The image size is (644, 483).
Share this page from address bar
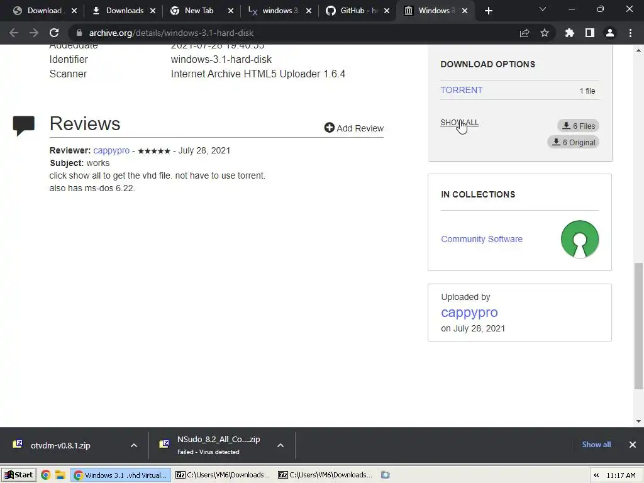click(525, 33)
